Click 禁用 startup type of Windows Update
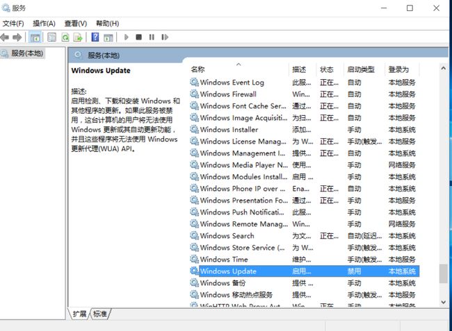The width and height of the screenshot is (452, 331). tap(354, 271)
